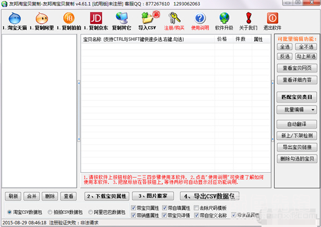Toggle 带宝贝详情 checkbox
The width and height of the screenshot is (321, 227).
click(x=165, y=215)
